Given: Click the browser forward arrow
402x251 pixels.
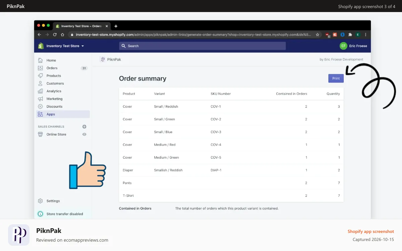Looking at the screenshot, I should (47, 34).
